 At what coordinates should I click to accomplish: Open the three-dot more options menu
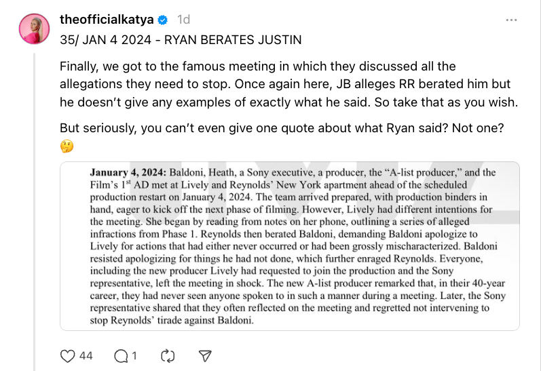512,20
